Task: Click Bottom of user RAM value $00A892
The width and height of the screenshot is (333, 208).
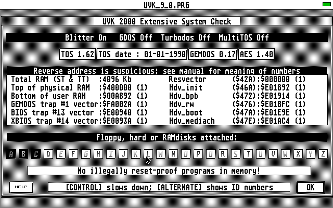Action: click(117, 96)
